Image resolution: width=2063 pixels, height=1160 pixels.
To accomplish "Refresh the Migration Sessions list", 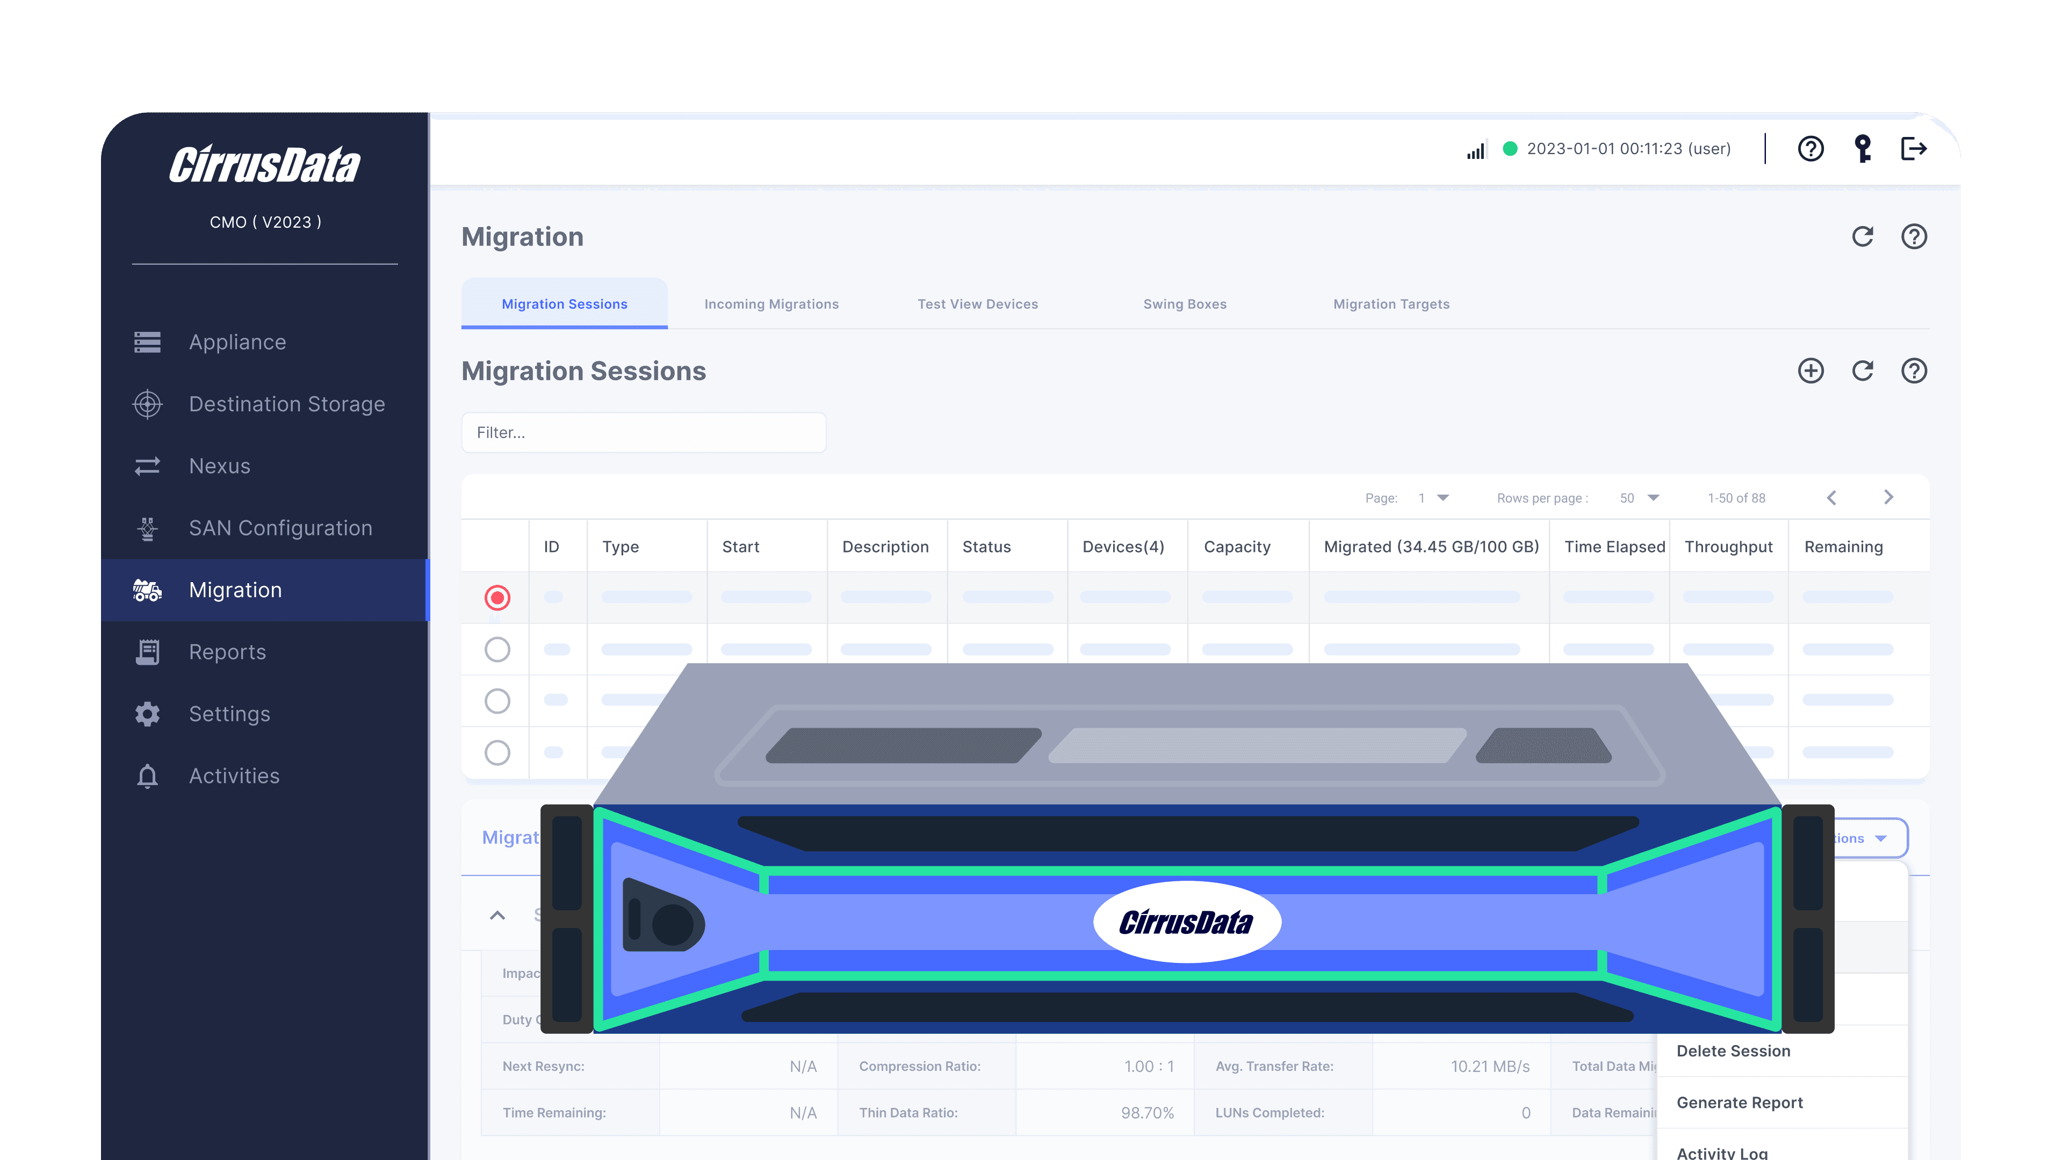I will click(x=1863, y=371).
